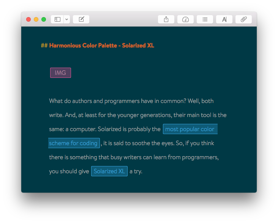Click the IMG image tag
Viewport: 278px width, 223px height.
[60, 73]
